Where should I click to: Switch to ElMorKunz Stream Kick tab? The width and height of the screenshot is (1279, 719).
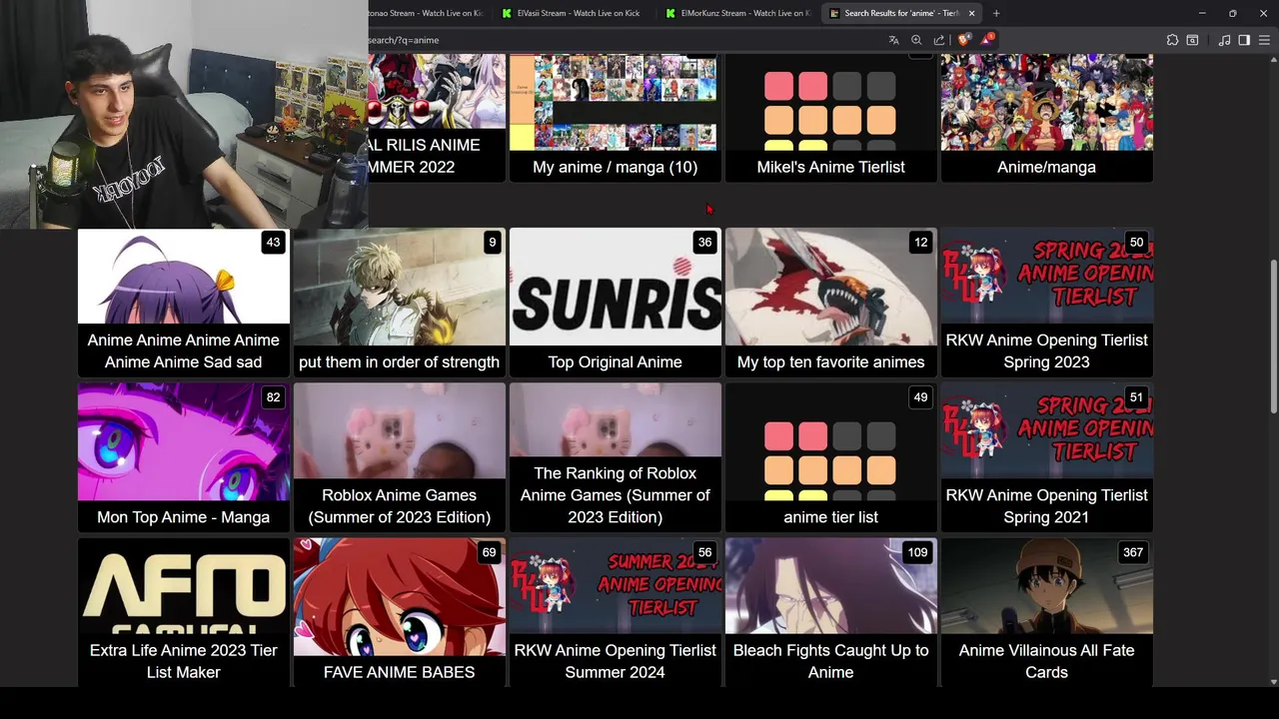click(x=737, y=13)
